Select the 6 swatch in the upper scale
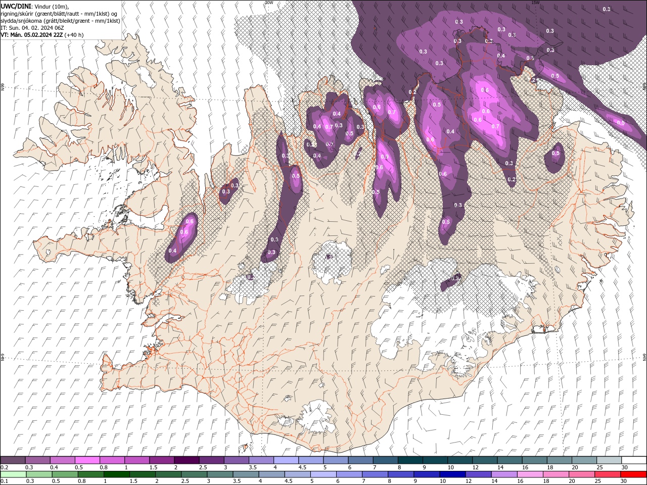This screenshot has height=485, width=647. [360, 460]
